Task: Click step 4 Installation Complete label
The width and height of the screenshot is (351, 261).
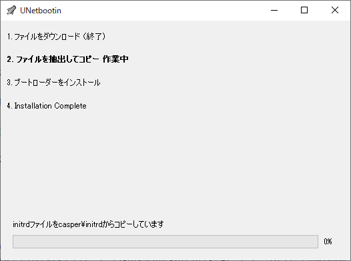Action: pyautogui.click(x=47, y=106)
